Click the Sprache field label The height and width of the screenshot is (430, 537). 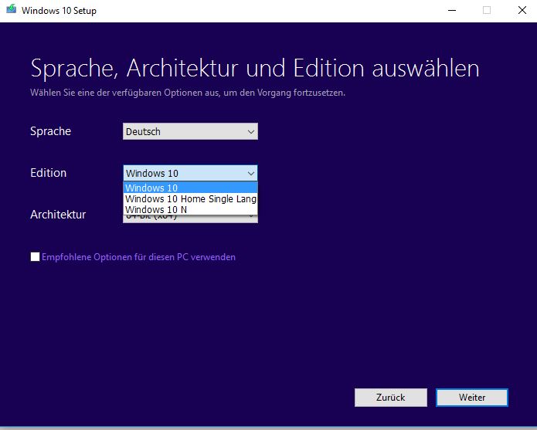51,131
